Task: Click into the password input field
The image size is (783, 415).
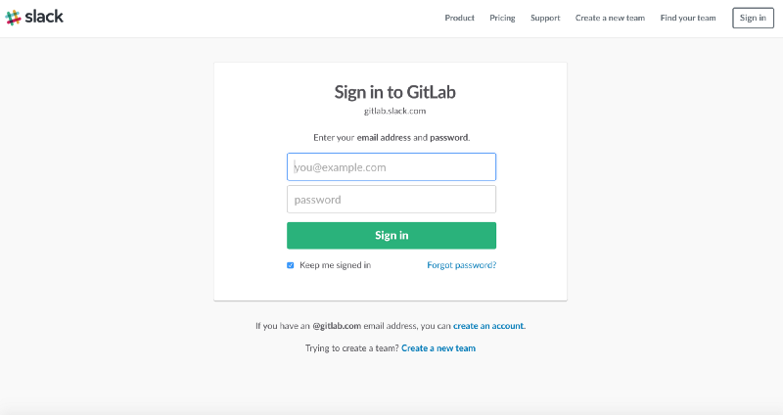Action: pyautogui.click(x=391, y=200)
